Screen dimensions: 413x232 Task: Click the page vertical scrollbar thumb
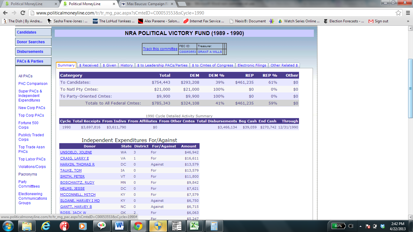[410, 88]
